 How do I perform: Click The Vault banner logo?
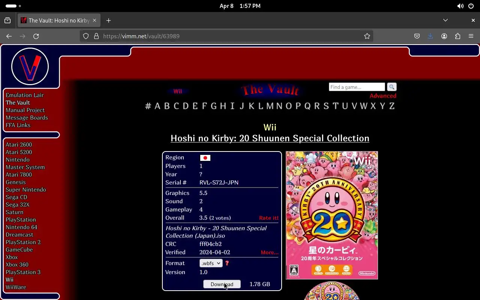(270, 90)
